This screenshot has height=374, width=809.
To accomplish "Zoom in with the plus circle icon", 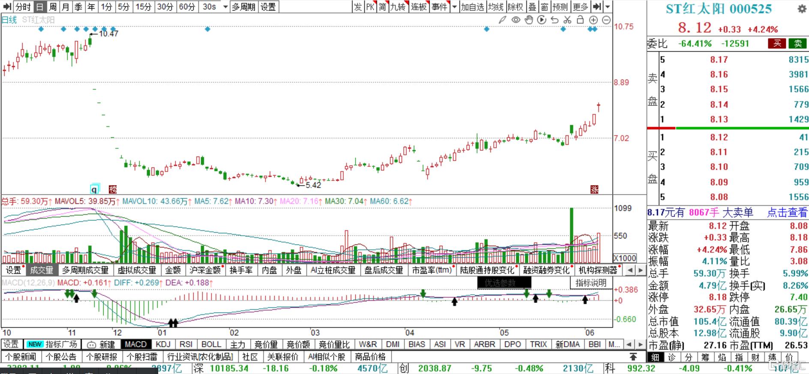I will (593, 20).
